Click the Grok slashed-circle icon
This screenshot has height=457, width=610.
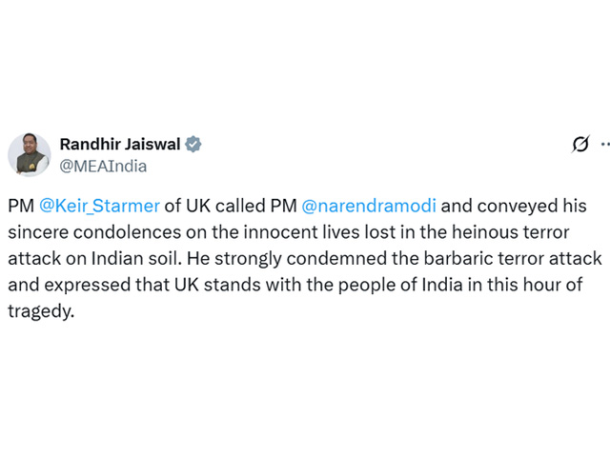pyautogui.click(x=580, y=144)
